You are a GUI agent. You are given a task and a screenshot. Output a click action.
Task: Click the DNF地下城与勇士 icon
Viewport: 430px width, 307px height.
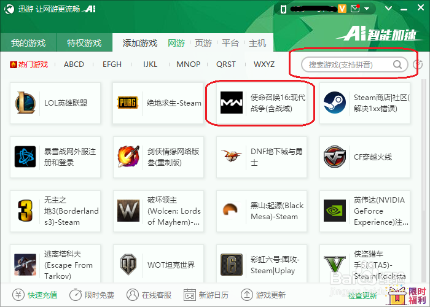pos(232,156)
